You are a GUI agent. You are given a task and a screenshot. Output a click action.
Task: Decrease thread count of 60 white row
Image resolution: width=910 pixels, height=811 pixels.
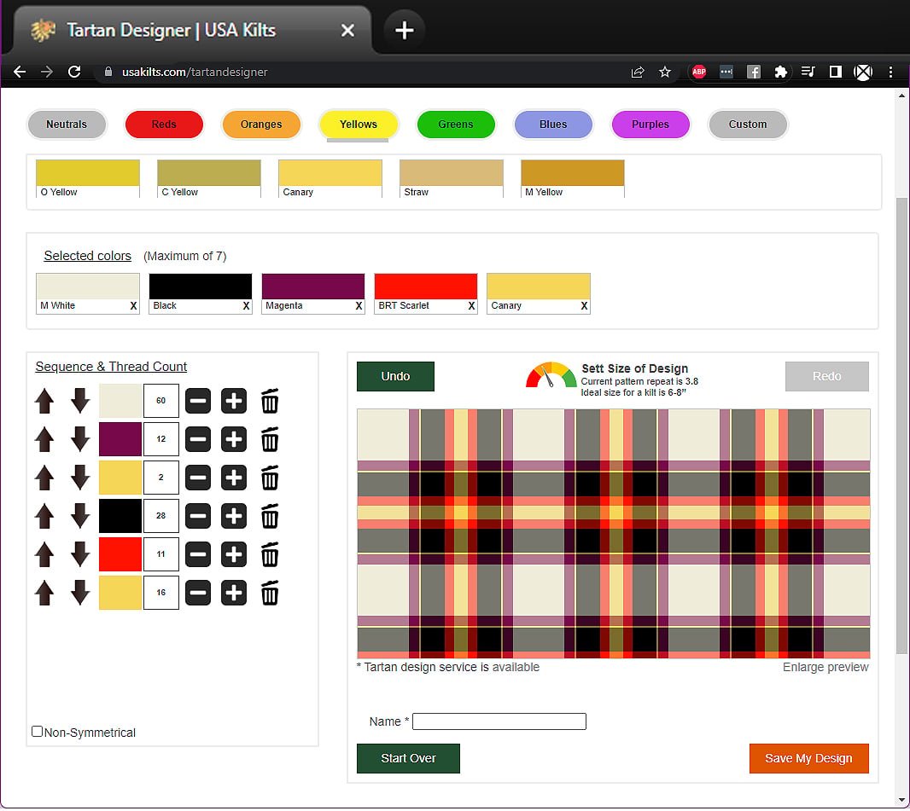[x=198, y=401]
